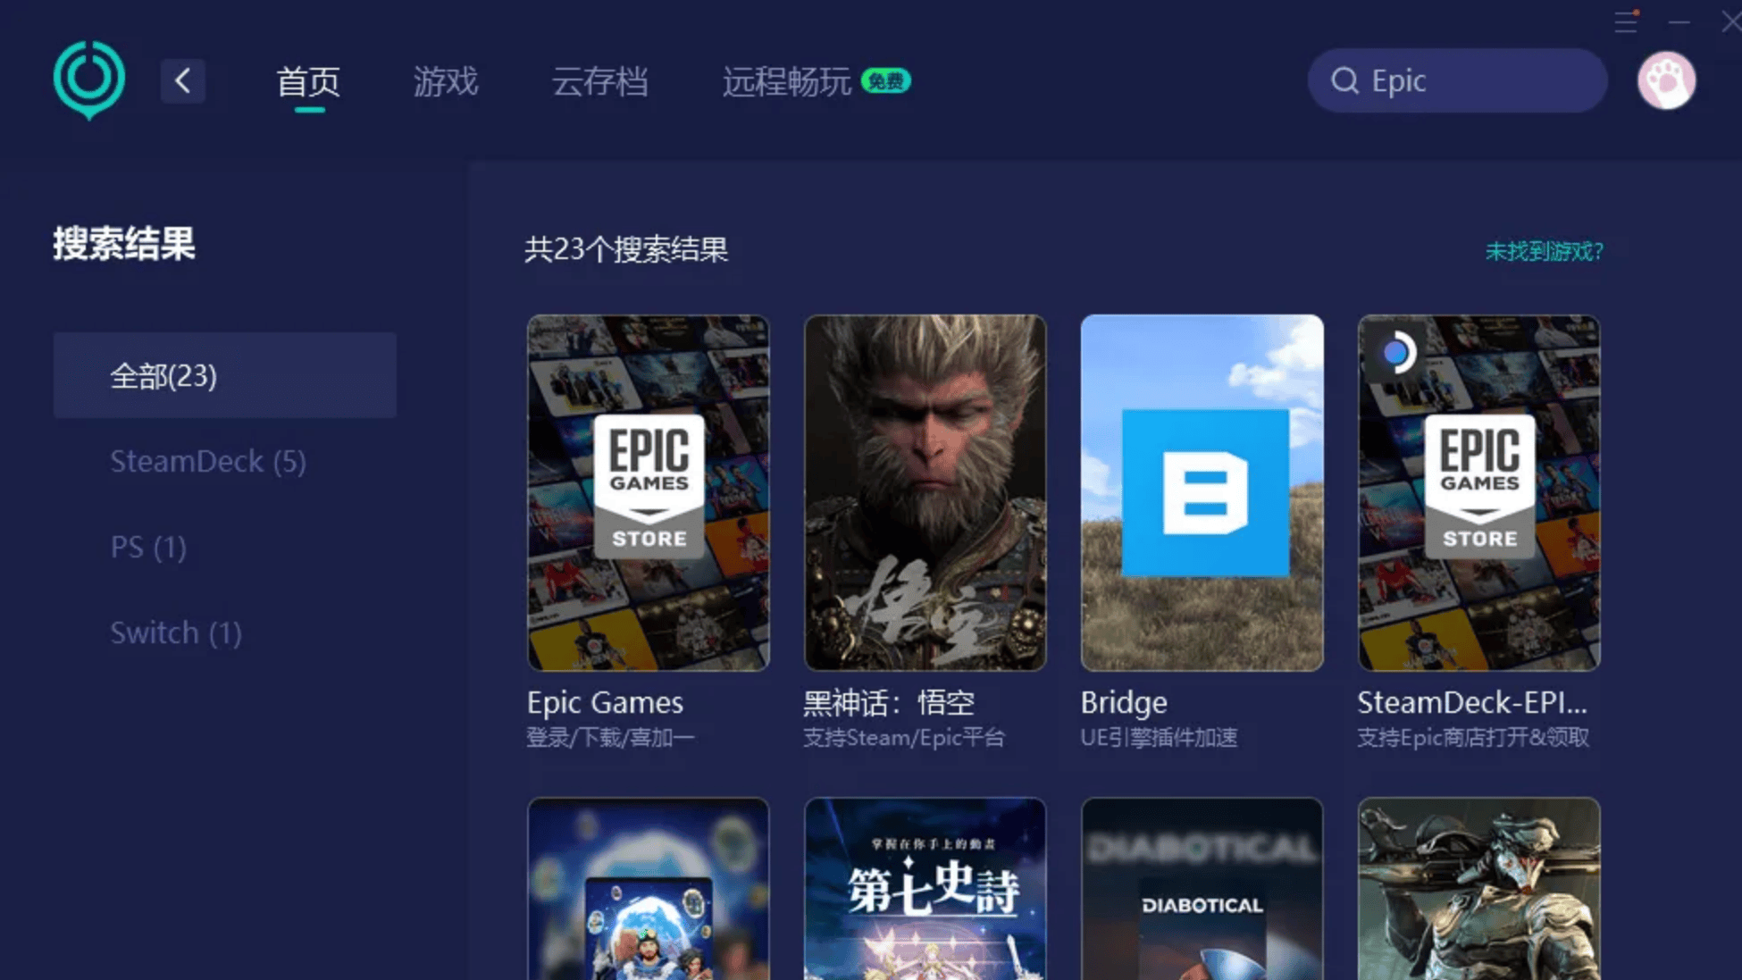This screenshot has height=980, width=1742.
Task: Open the SteamDeck-EPIC store cover
Action: pyautogui.click(x=1478, y=492)
